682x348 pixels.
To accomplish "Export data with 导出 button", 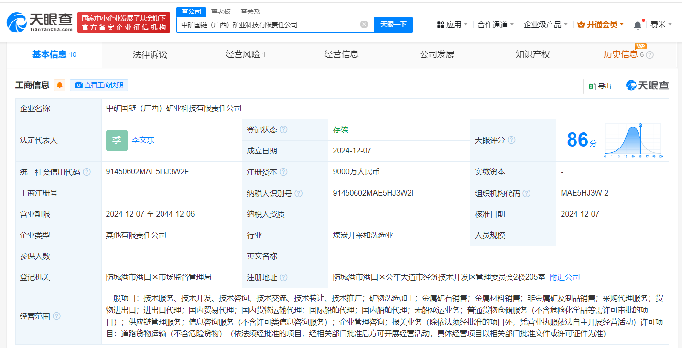I will [600, 86].
